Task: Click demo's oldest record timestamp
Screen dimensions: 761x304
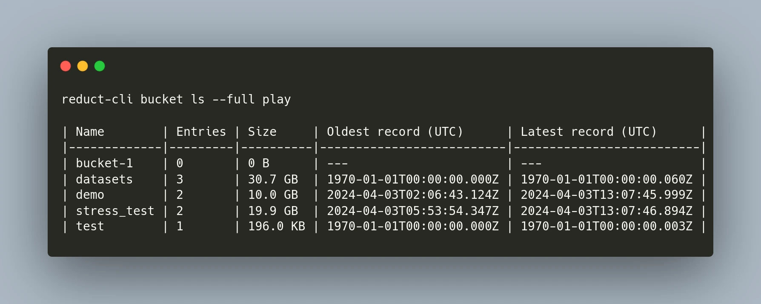Action: pos(412,195)
